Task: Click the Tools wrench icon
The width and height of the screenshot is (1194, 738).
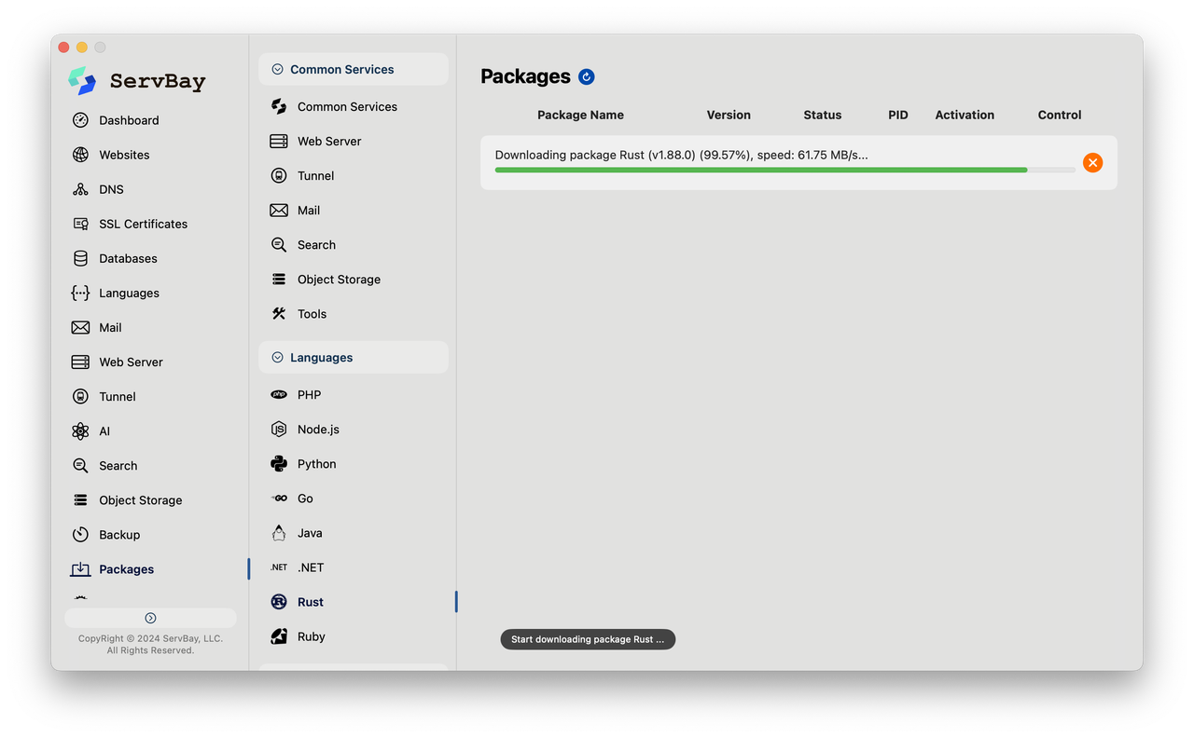Action: tap(279, 313)
